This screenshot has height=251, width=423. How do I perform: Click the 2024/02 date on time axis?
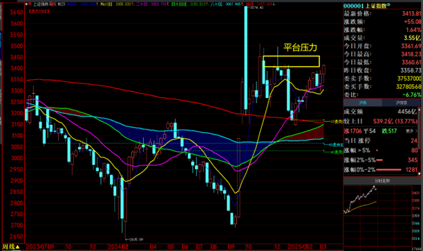[x=118, y=247]
